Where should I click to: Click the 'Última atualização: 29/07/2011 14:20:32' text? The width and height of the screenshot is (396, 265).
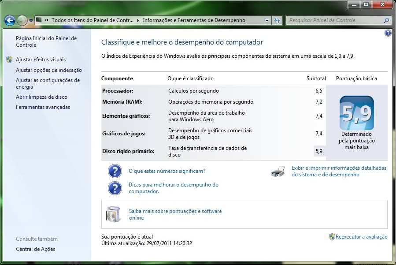point(147,243)
